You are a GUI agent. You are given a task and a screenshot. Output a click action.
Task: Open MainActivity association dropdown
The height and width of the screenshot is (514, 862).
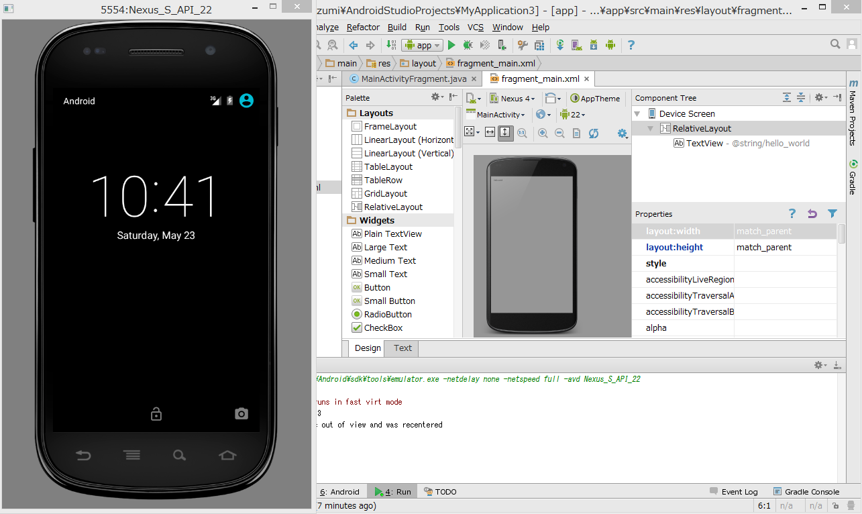coord(495,115)
